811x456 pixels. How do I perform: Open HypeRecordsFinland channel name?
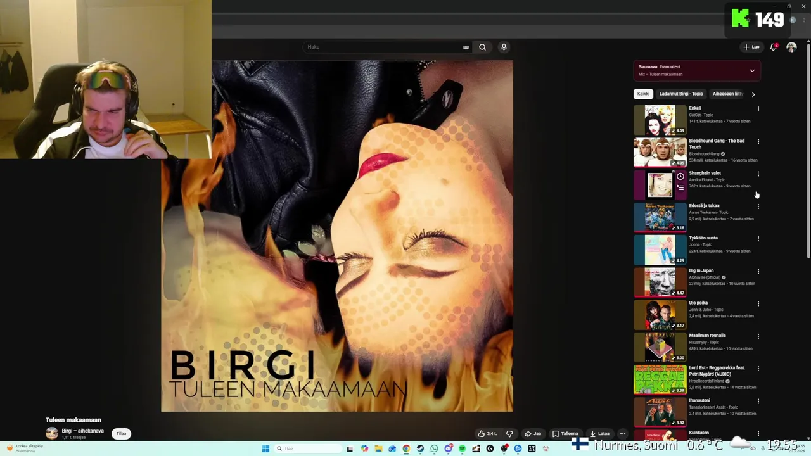706,381
